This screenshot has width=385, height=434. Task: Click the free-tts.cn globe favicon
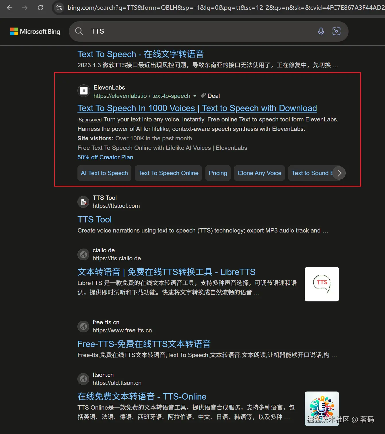(x=83, y=326)
